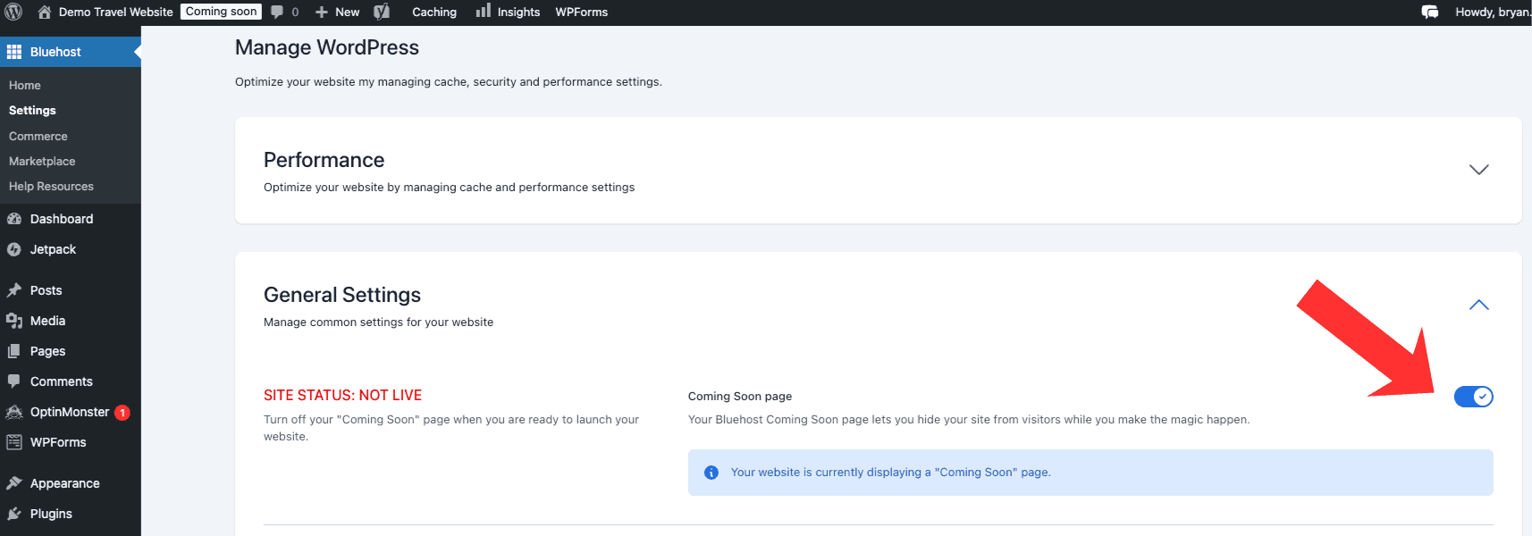1532x536 pixels.
Task: Click the Pages document icon
Action: 14,351
